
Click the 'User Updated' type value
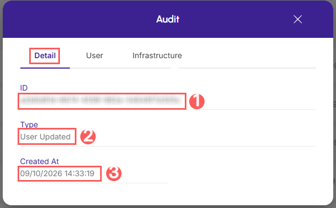tap(46, 137)
